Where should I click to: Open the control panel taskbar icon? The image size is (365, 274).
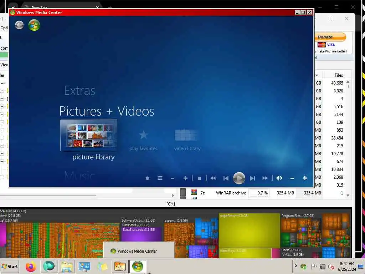(x=84, y=267)
